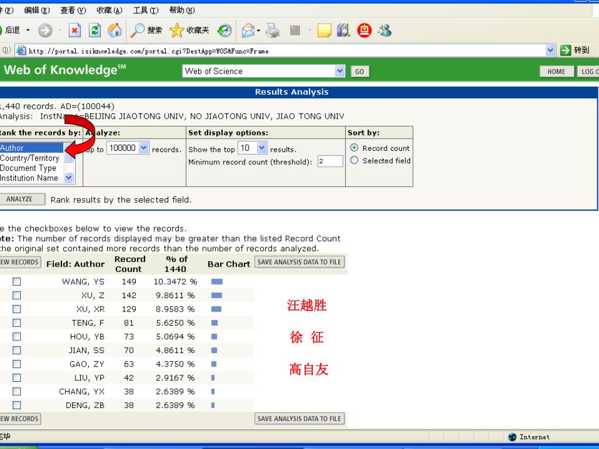Tick the checkbox for XU, Z

17,295
